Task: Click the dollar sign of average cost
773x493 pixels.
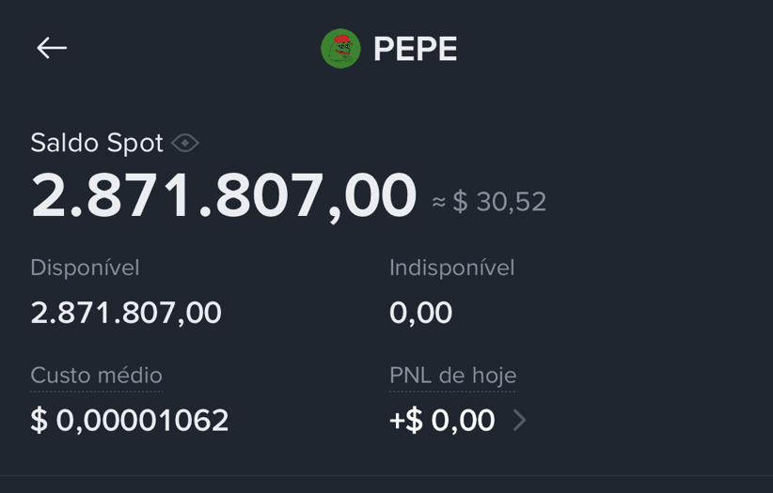Action: tap(39, 420)
